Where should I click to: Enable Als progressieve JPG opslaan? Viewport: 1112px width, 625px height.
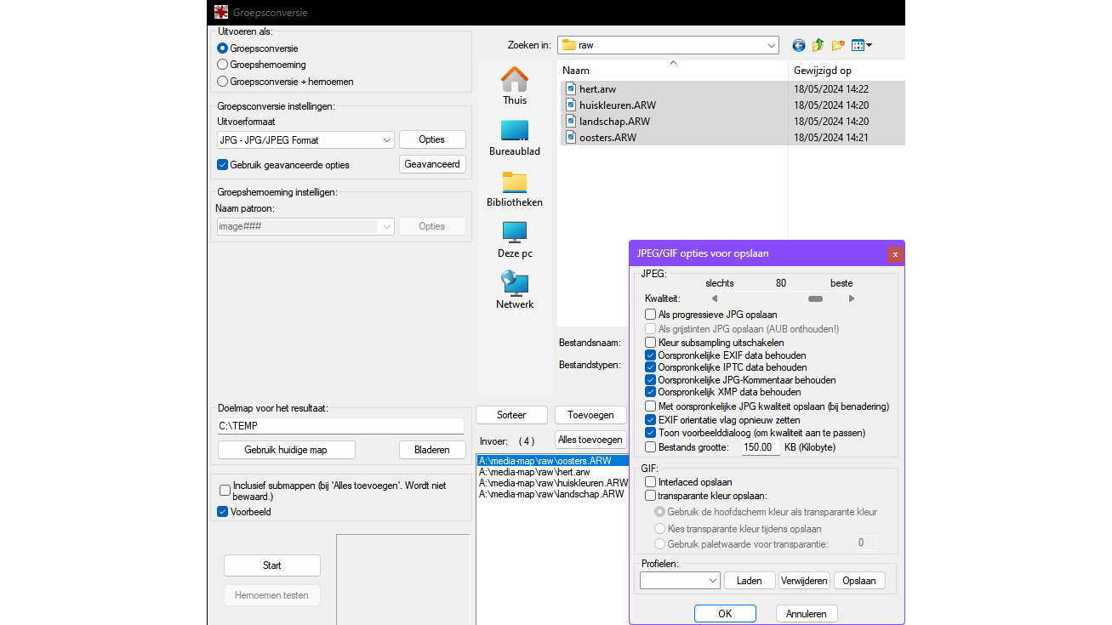click(x=650, y=315)
